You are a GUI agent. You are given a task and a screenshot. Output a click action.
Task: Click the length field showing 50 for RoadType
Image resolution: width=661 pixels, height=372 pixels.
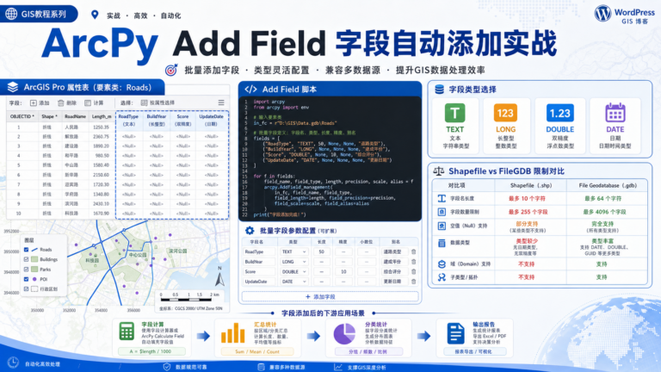click(322, 251)
